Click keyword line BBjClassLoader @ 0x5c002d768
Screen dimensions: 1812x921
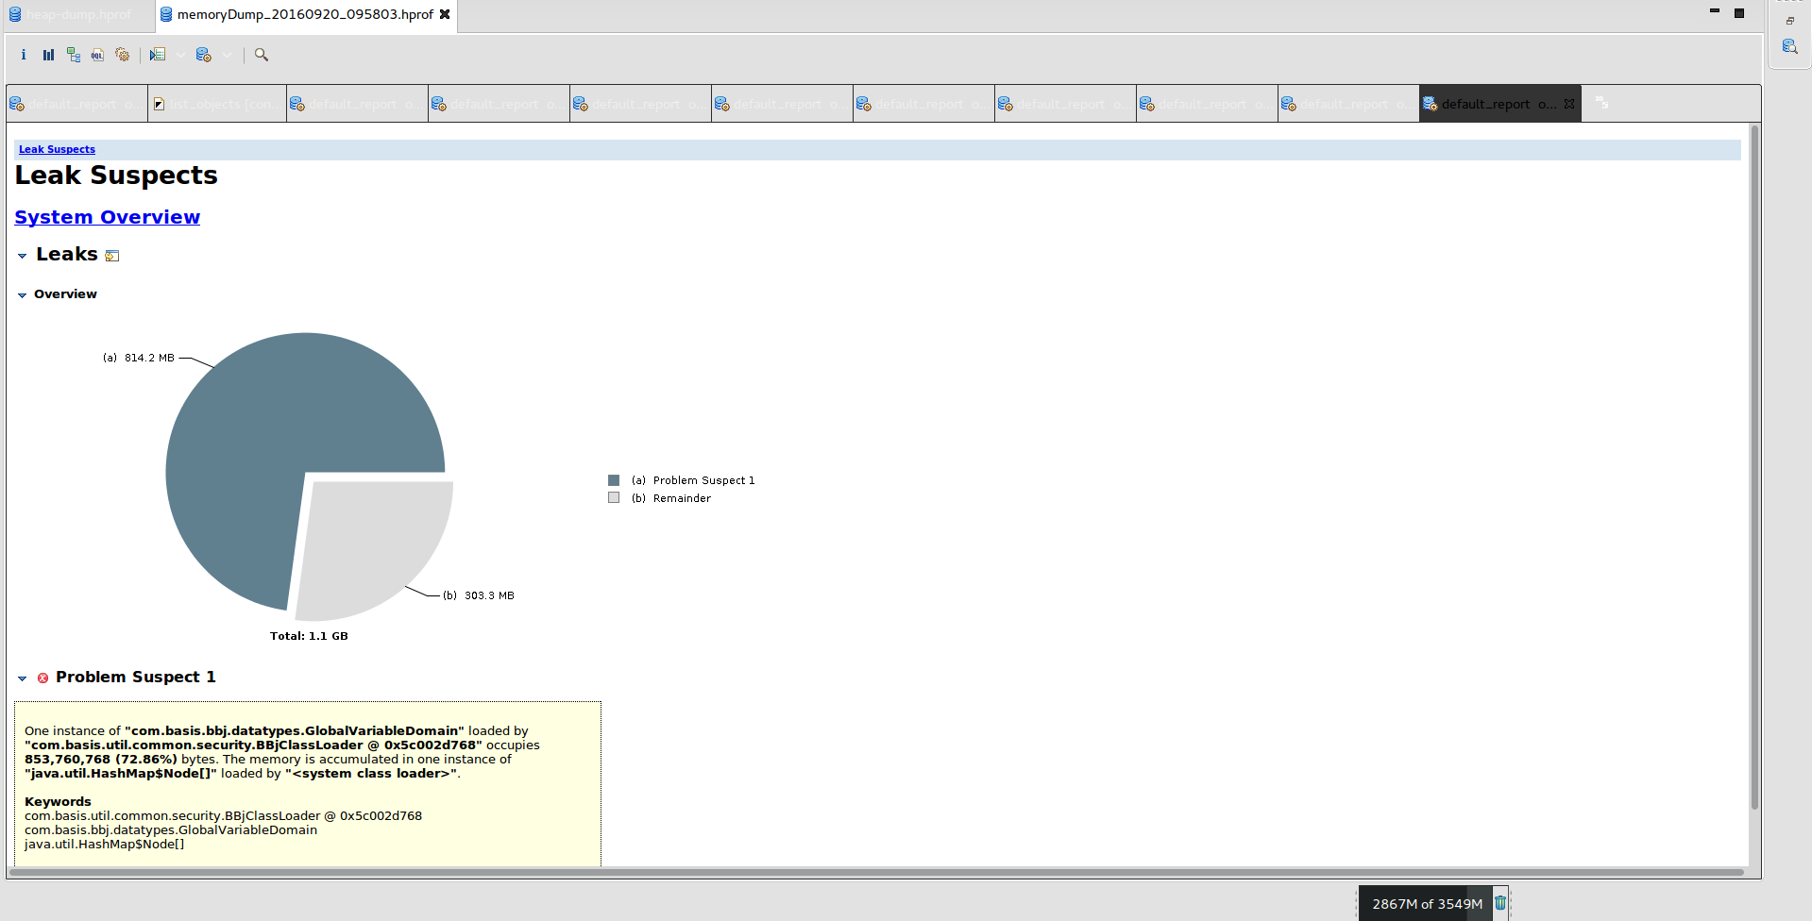coord(223,815)
